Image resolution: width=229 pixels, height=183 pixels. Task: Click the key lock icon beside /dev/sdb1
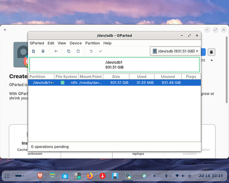pos(52,83)
